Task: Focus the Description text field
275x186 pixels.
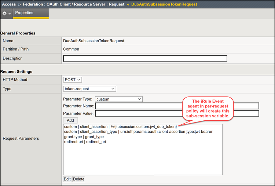Action: (145, 58)
